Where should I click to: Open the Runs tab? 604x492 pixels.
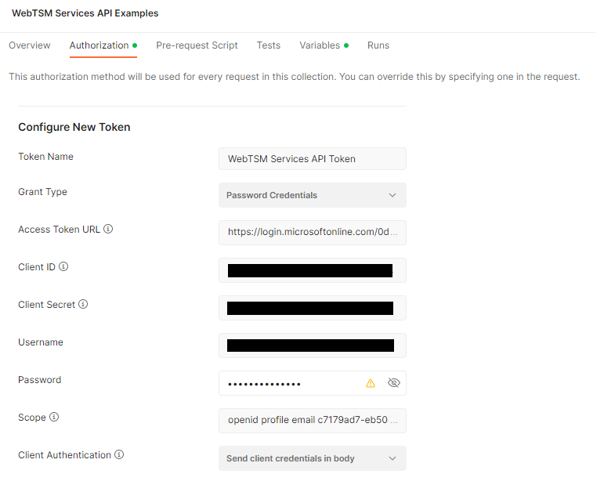pyautogui.click(x=378, y=45)
